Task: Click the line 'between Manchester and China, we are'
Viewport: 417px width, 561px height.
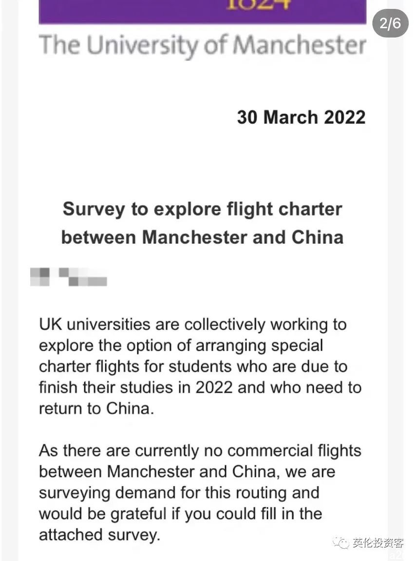Action: coord(187,472)
